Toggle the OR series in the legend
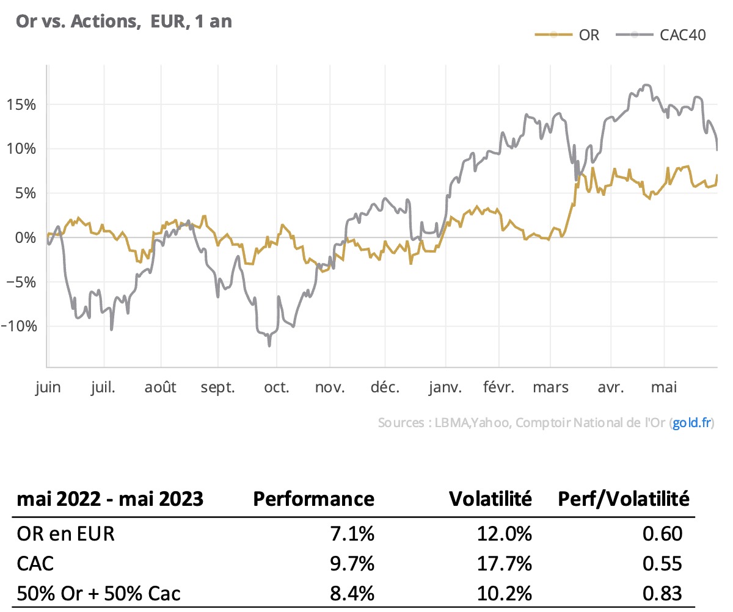Viewport: 733px width, 612px height. (x=589, y=35)
